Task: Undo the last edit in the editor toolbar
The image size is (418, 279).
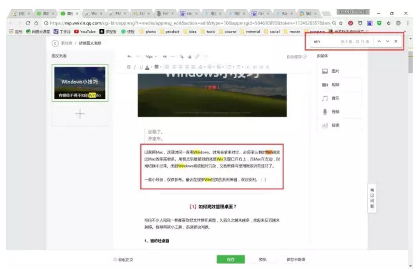Action: coord(129,57)
